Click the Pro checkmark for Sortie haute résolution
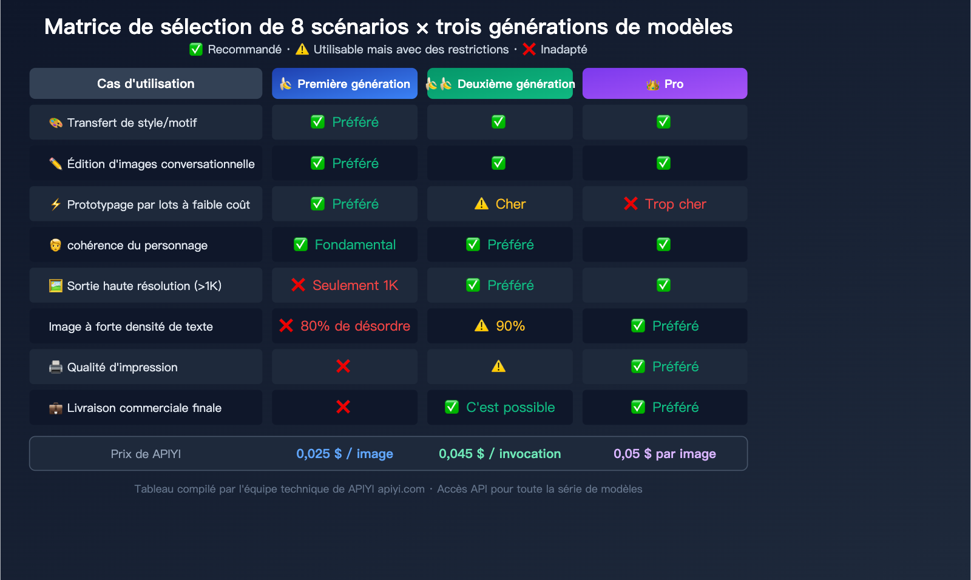The height and width of the screenshot is (580, 971). click(663, 285)
